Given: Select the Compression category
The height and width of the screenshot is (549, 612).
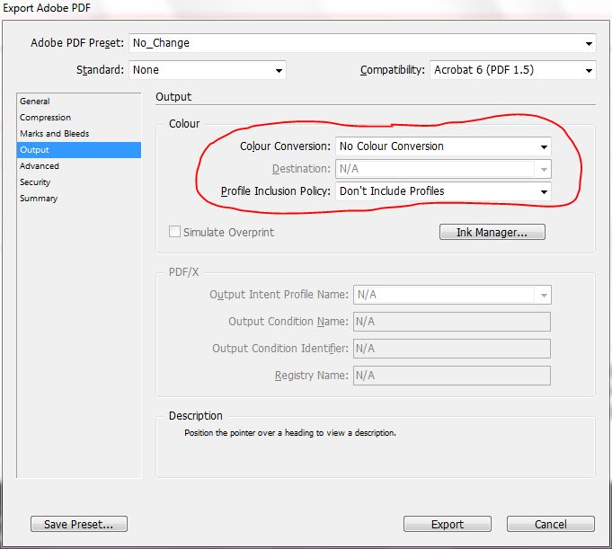Looking at the screenshot, I should coord(79,118).
